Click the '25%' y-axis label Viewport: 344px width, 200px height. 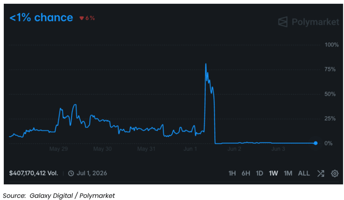(330, 119)
